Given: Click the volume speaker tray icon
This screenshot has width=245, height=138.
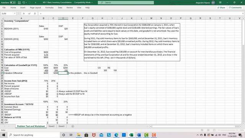Looking at the screenshot, I should point(220,135).
